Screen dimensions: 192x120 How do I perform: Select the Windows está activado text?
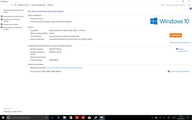click(x=38, y=68)
